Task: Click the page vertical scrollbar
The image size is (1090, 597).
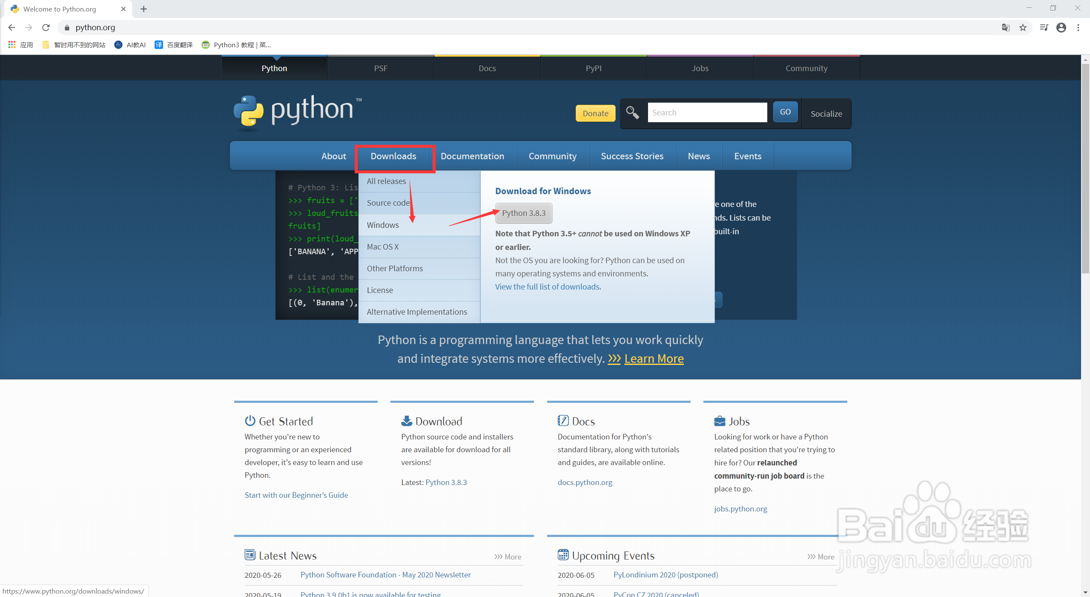Action: point(1085,170)
